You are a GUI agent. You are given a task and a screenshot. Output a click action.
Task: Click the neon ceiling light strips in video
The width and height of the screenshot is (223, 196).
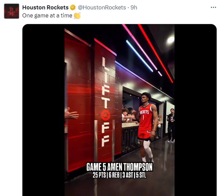pos(148,53)
